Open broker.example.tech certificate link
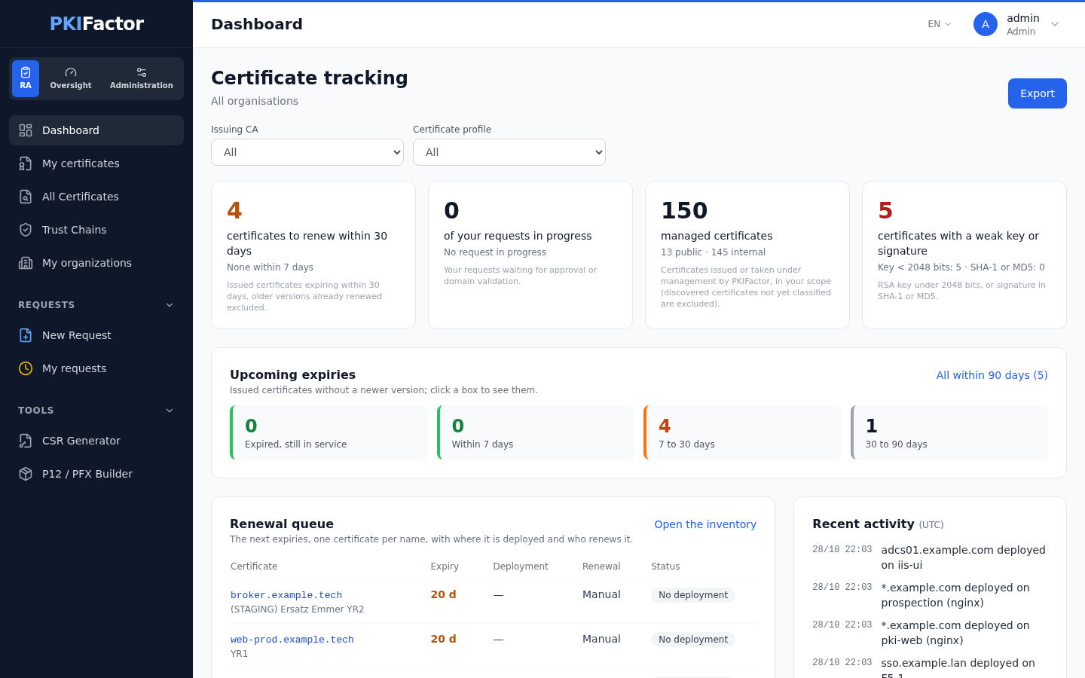Screen dimensions: 1085x678 [x=286, y=595]
